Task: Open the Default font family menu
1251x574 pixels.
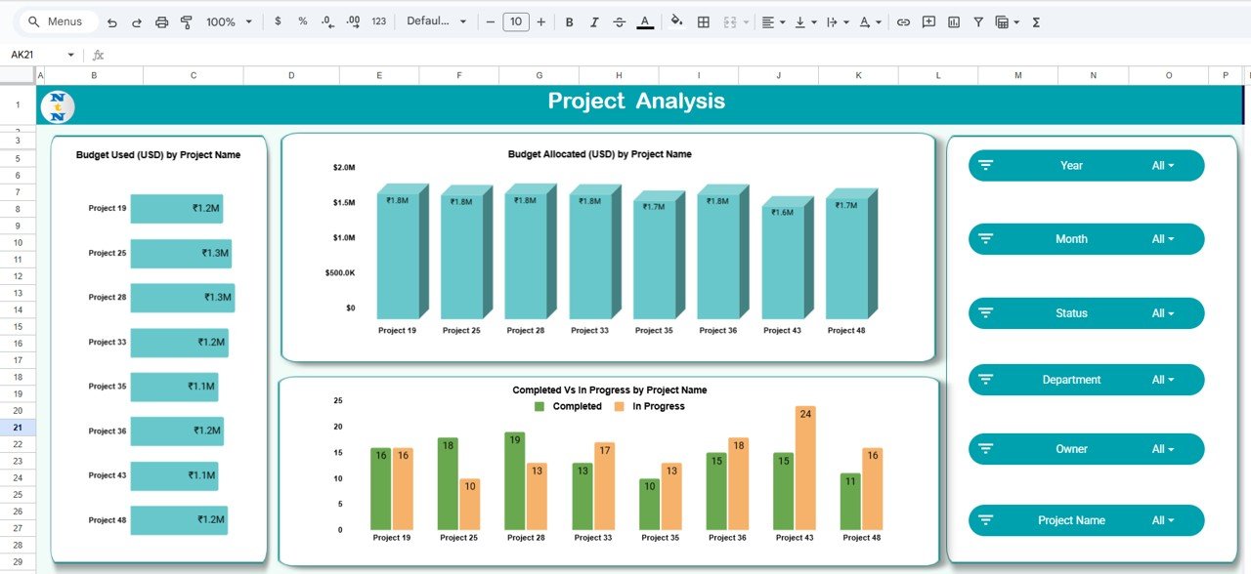Action: 436,21
